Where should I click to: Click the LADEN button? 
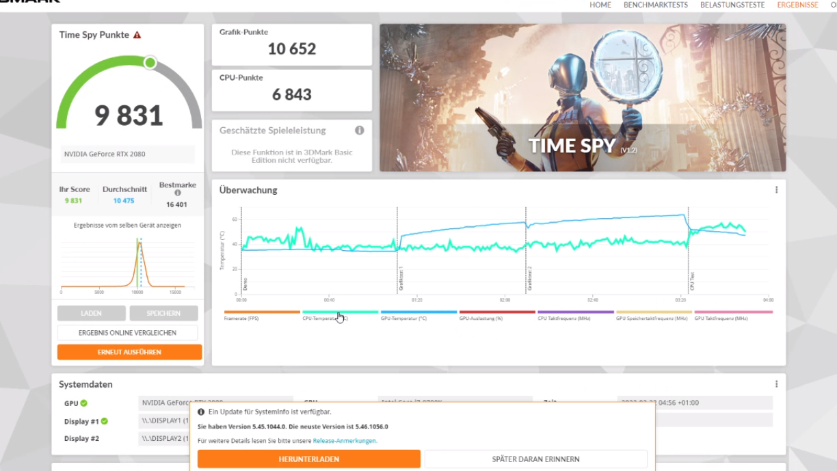click(92, 313)
